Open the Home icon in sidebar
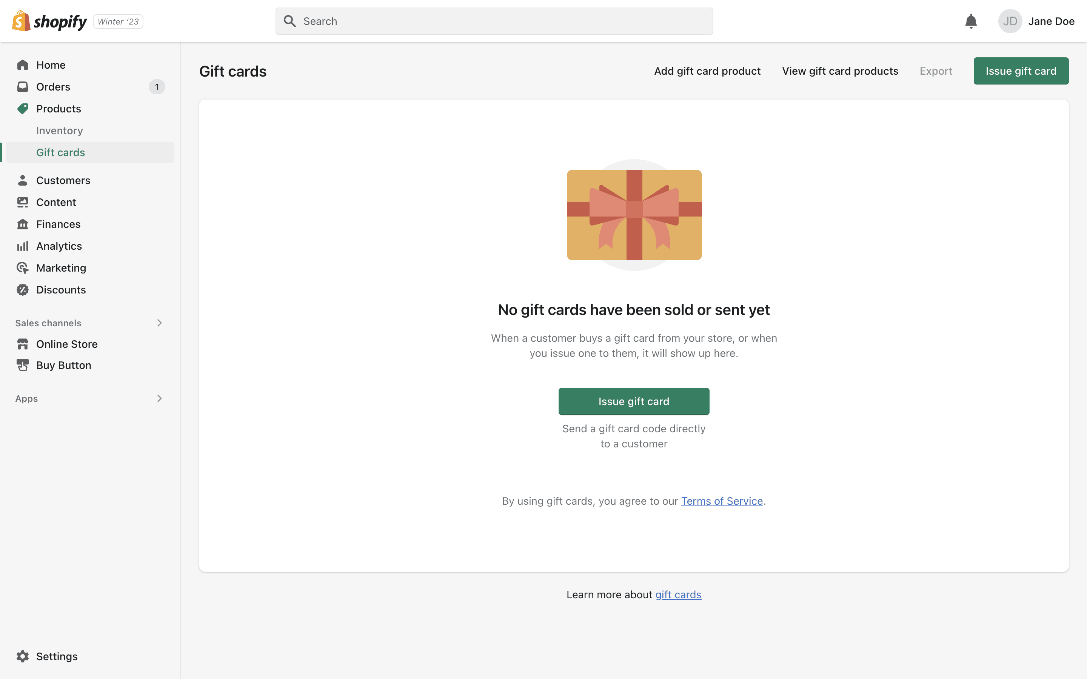 coord(23,65)
